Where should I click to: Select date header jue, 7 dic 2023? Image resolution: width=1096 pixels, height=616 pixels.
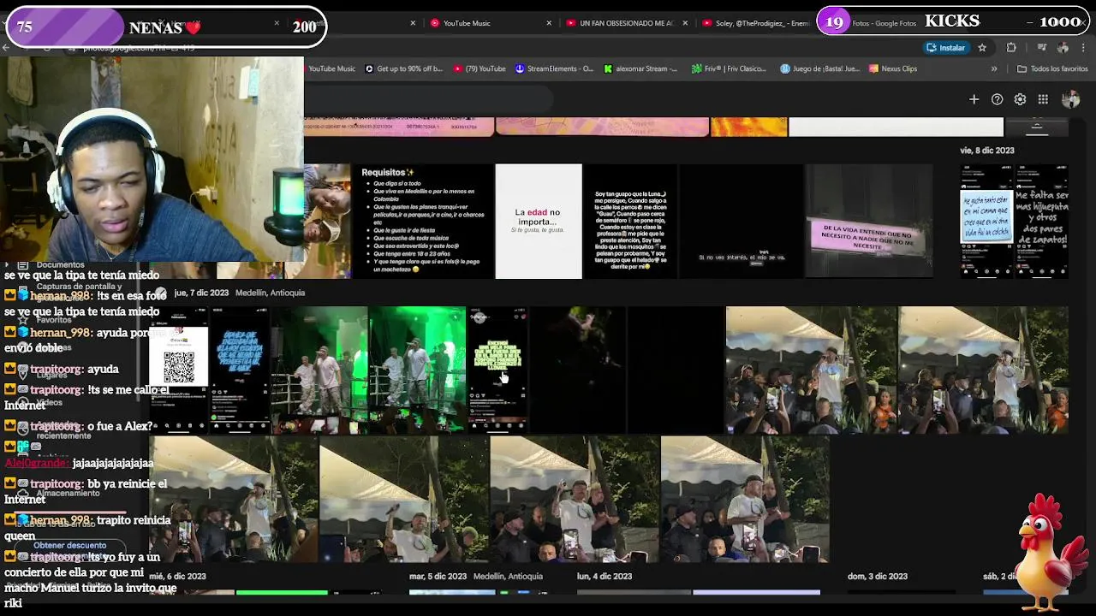point(201,293)
